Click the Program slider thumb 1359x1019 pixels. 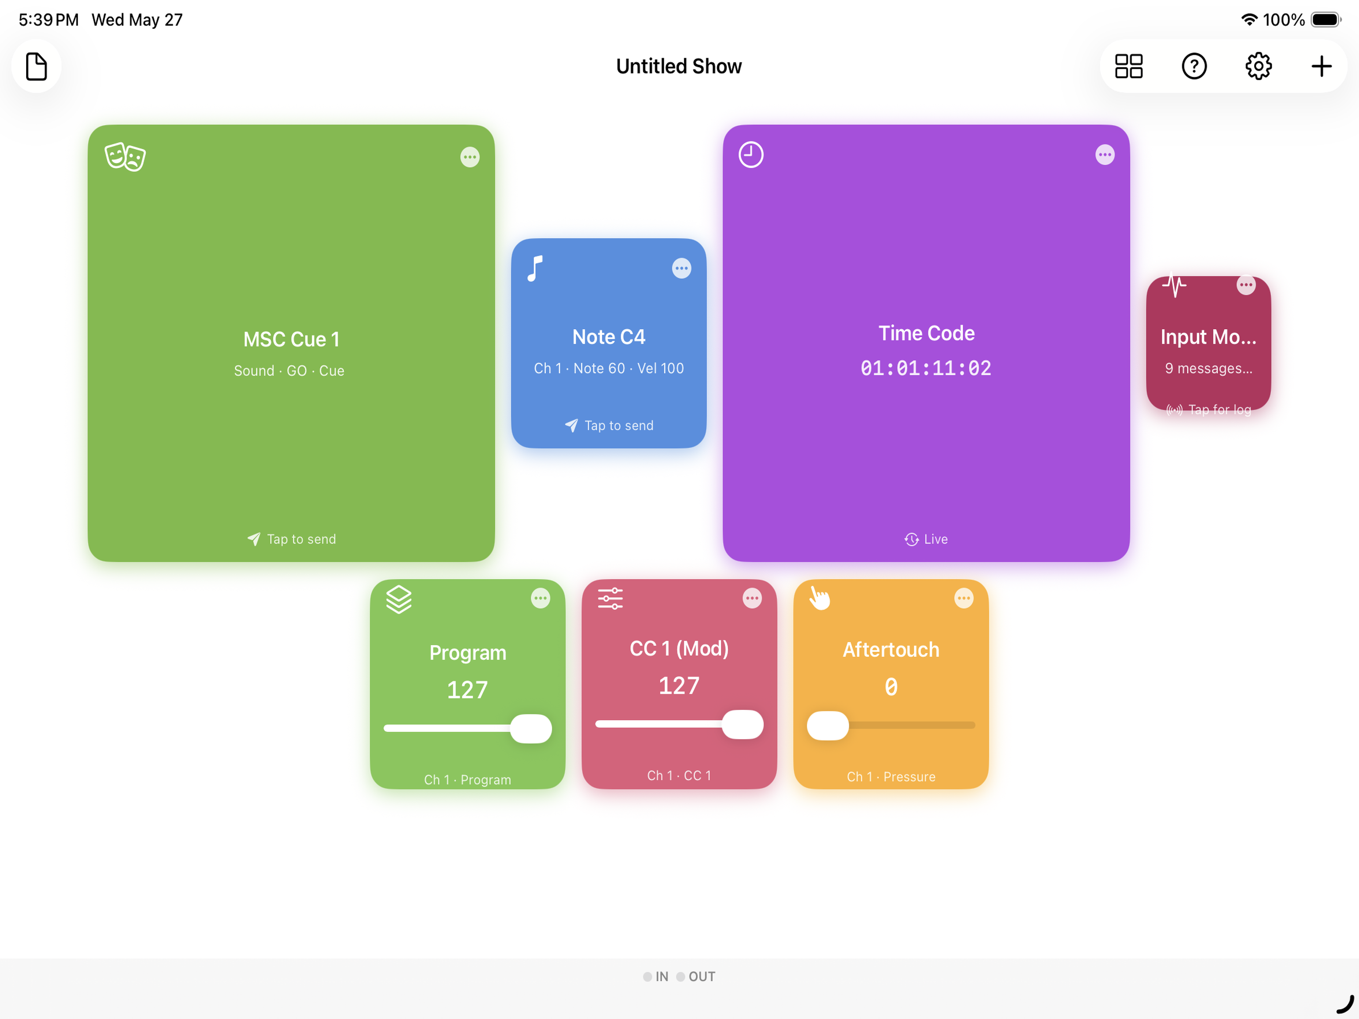[531, 729]
